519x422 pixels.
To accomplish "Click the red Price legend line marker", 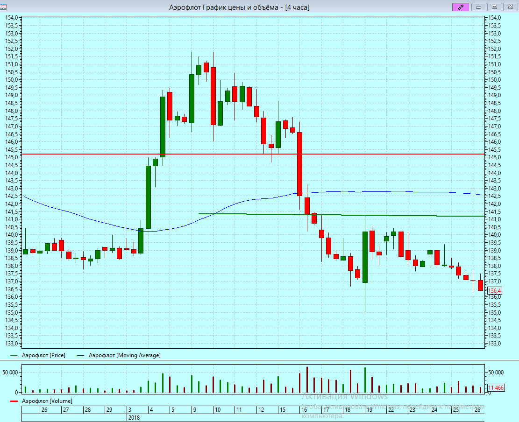I will [14, 356].
